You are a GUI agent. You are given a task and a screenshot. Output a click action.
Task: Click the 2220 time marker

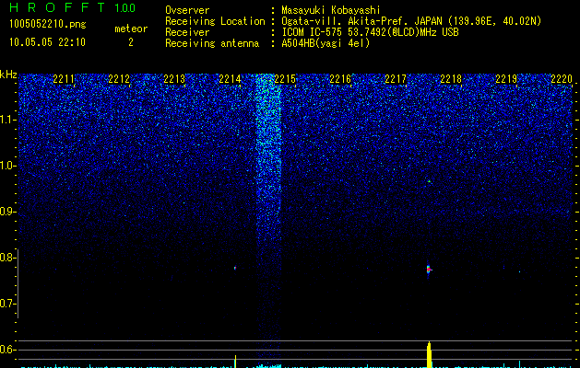pos(562,79)
